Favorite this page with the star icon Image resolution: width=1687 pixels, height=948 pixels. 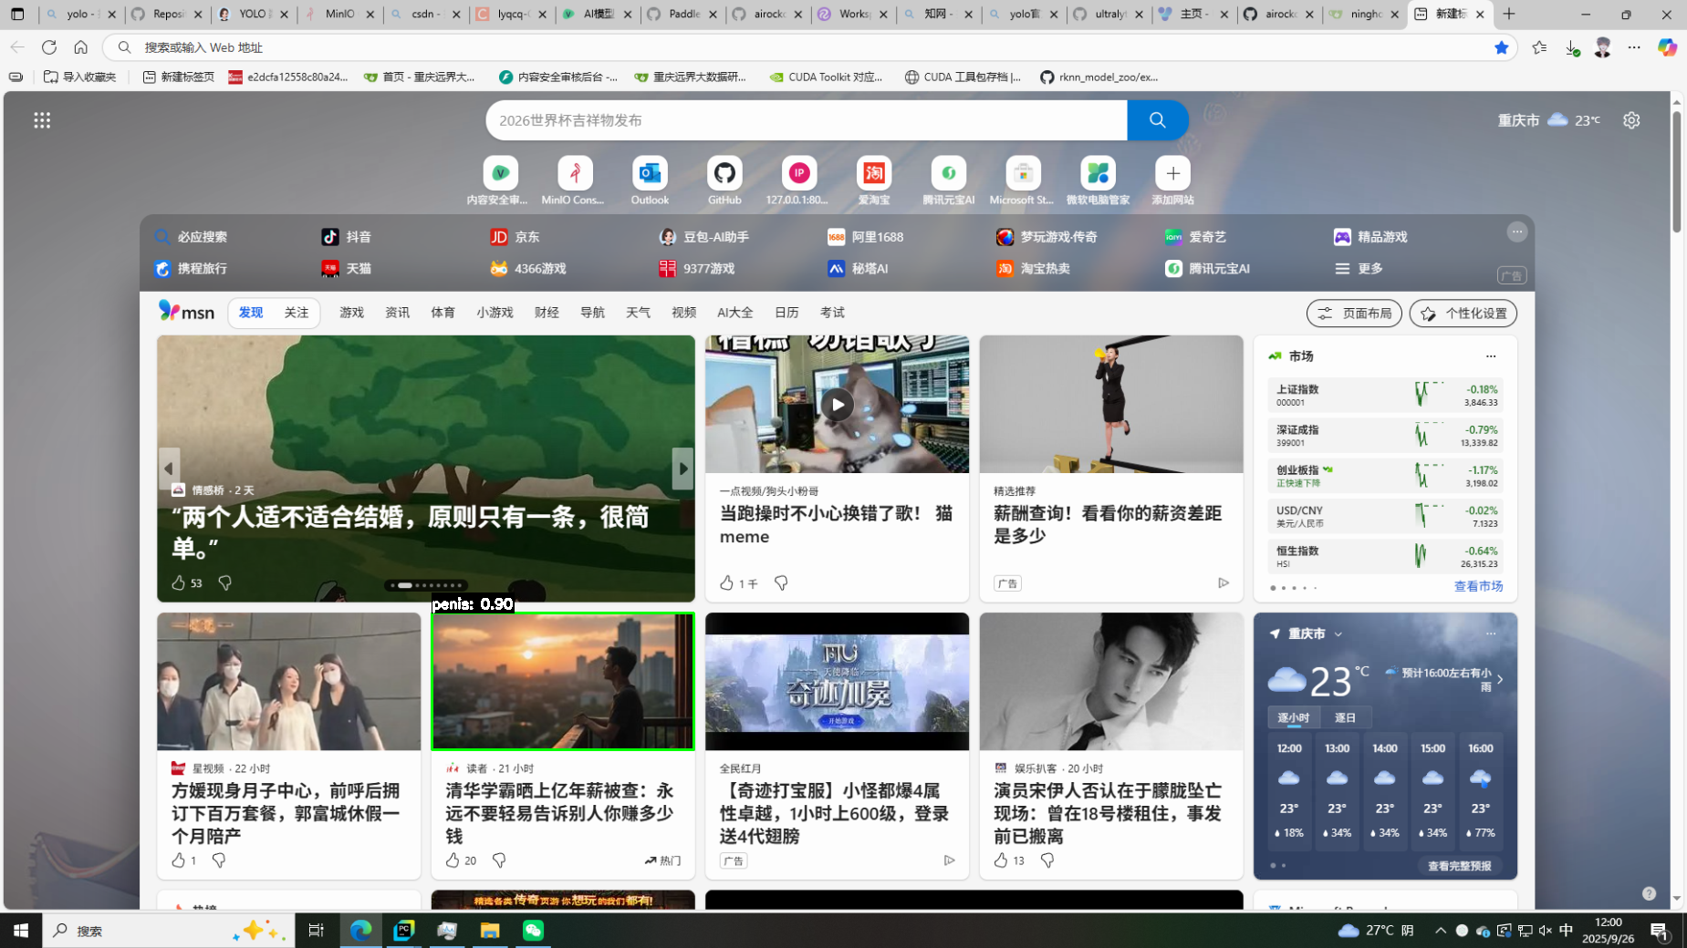(x=1501, y=47)
